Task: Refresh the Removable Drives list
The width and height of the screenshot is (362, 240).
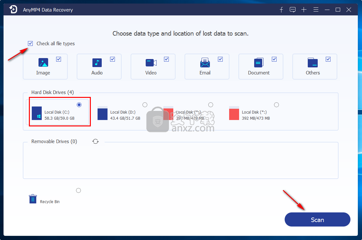Action: [96, 141]
